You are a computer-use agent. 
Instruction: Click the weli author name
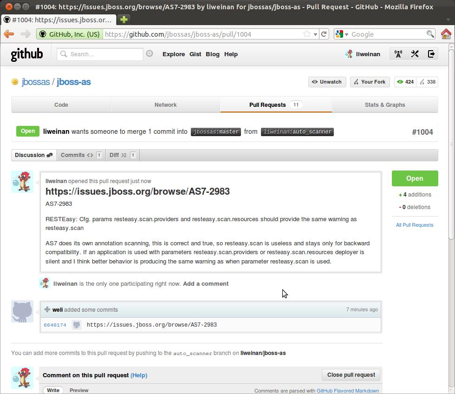pos(58,310)
